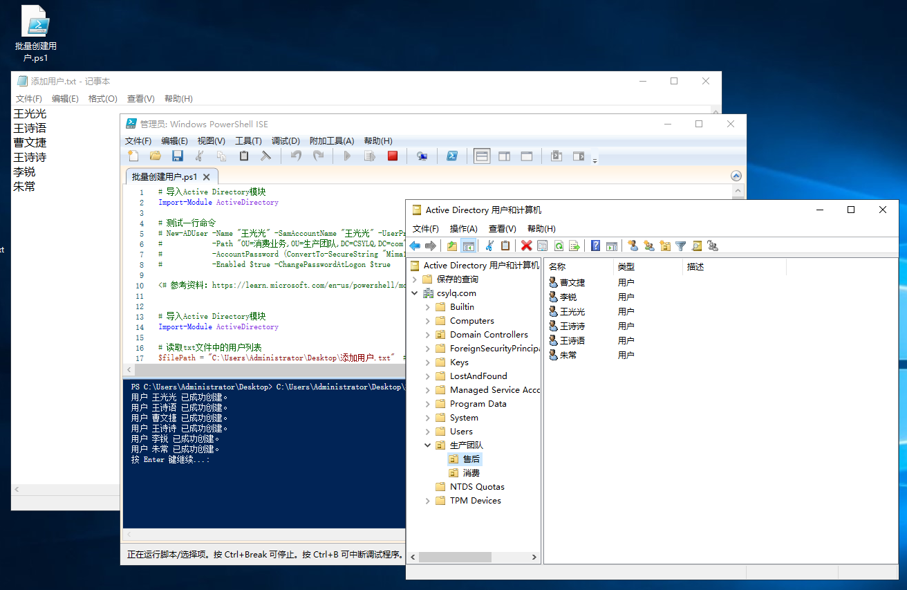
Task: Expand the Users container arrow
Action: point(428,432)
